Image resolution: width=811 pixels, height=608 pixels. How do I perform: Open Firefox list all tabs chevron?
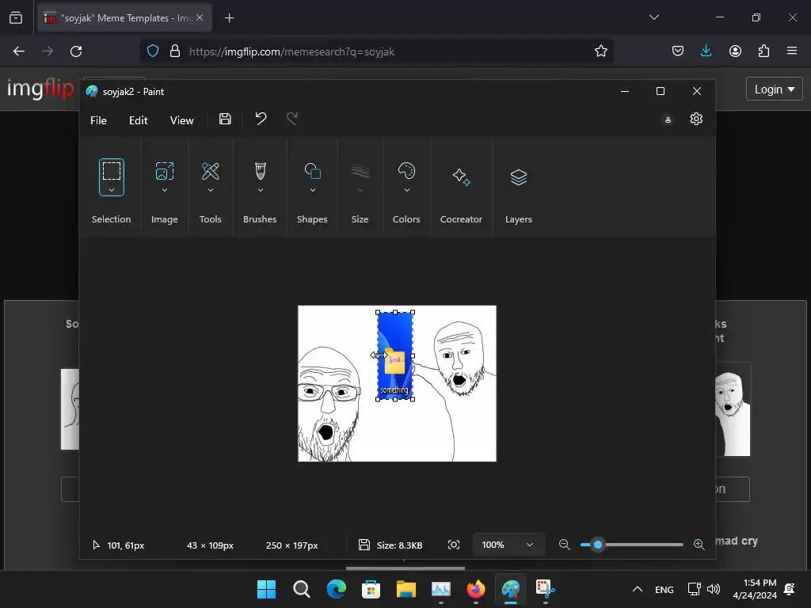pos(653,17)
